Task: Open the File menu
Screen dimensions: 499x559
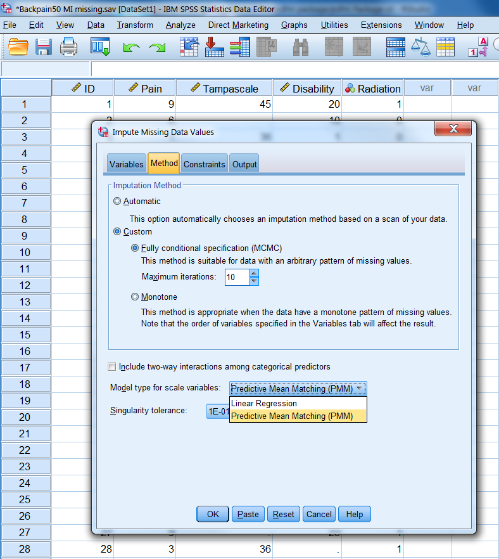Action: [x=9, y=25]
